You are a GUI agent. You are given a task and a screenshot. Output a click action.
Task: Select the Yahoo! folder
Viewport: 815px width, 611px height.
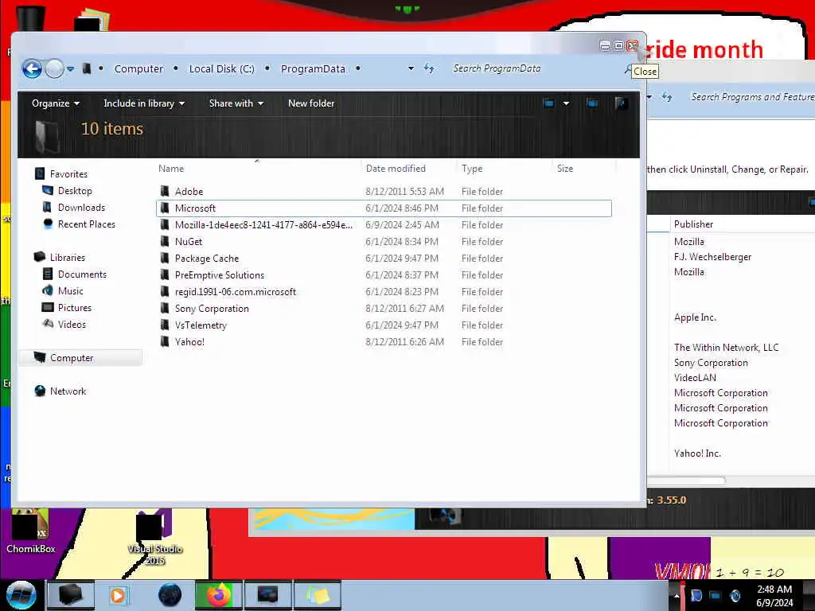(189, 342)
